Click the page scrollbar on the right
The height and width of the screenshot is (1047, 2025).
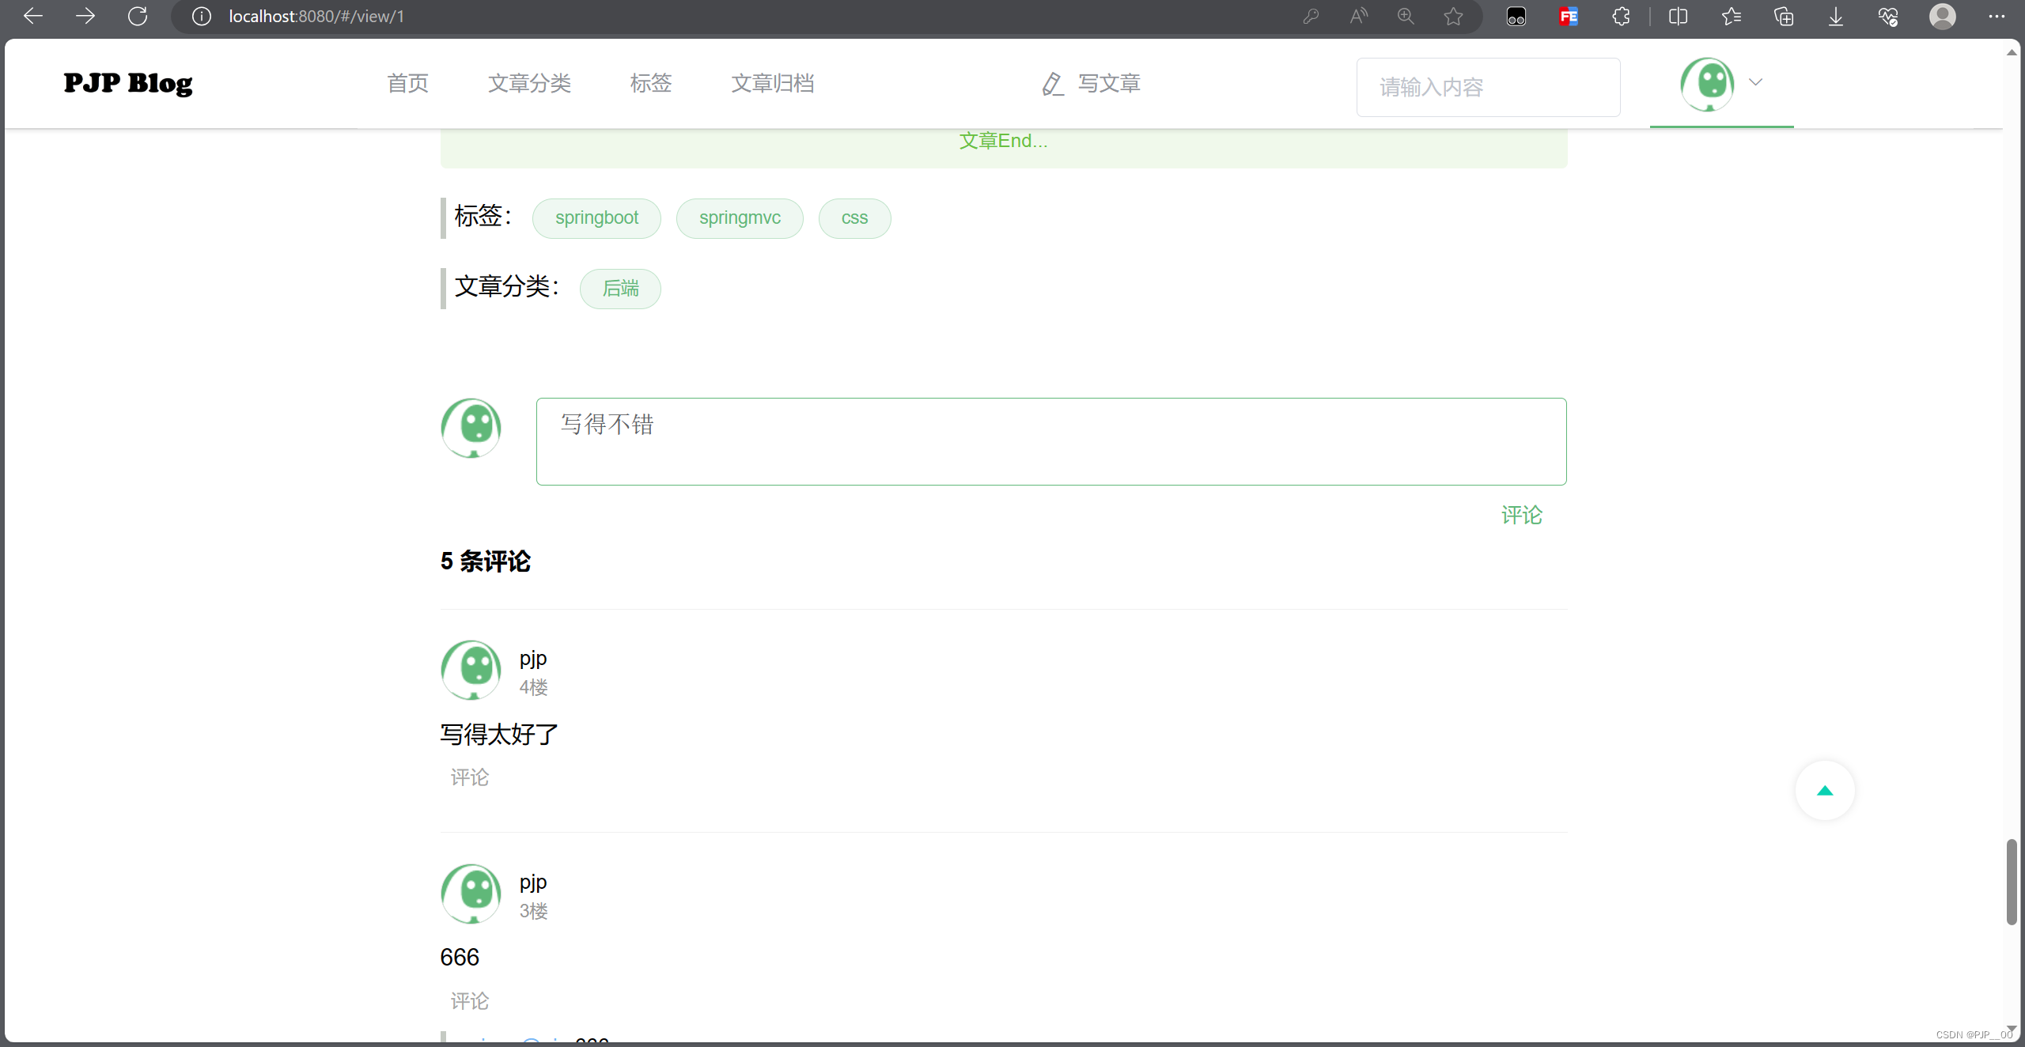(x=2012, y=882)
